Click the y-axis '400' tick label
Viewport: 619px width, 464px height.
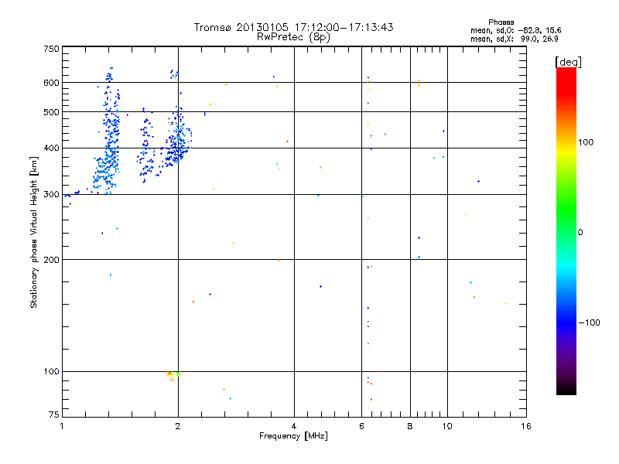51,148
